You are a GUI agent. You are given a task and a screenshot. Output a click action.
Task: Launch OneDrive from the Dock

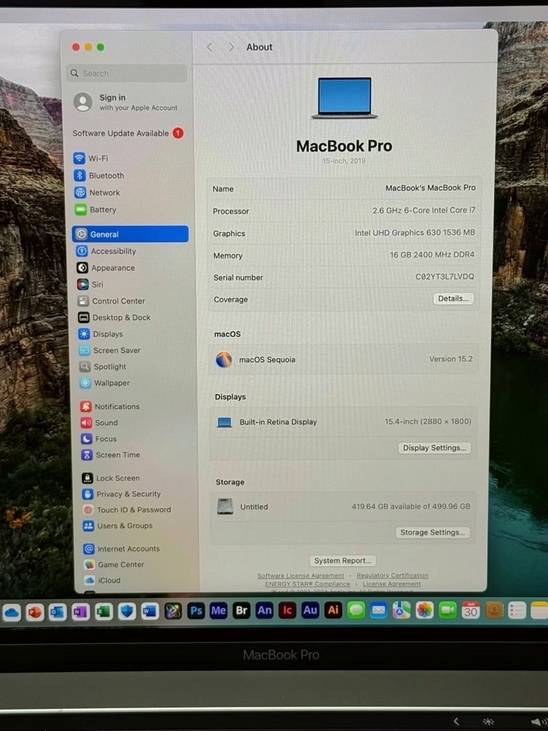click(12, 612)
